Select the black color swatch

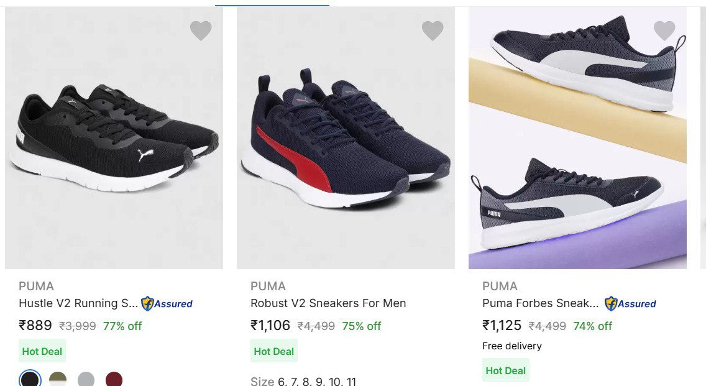coord(30,379)
